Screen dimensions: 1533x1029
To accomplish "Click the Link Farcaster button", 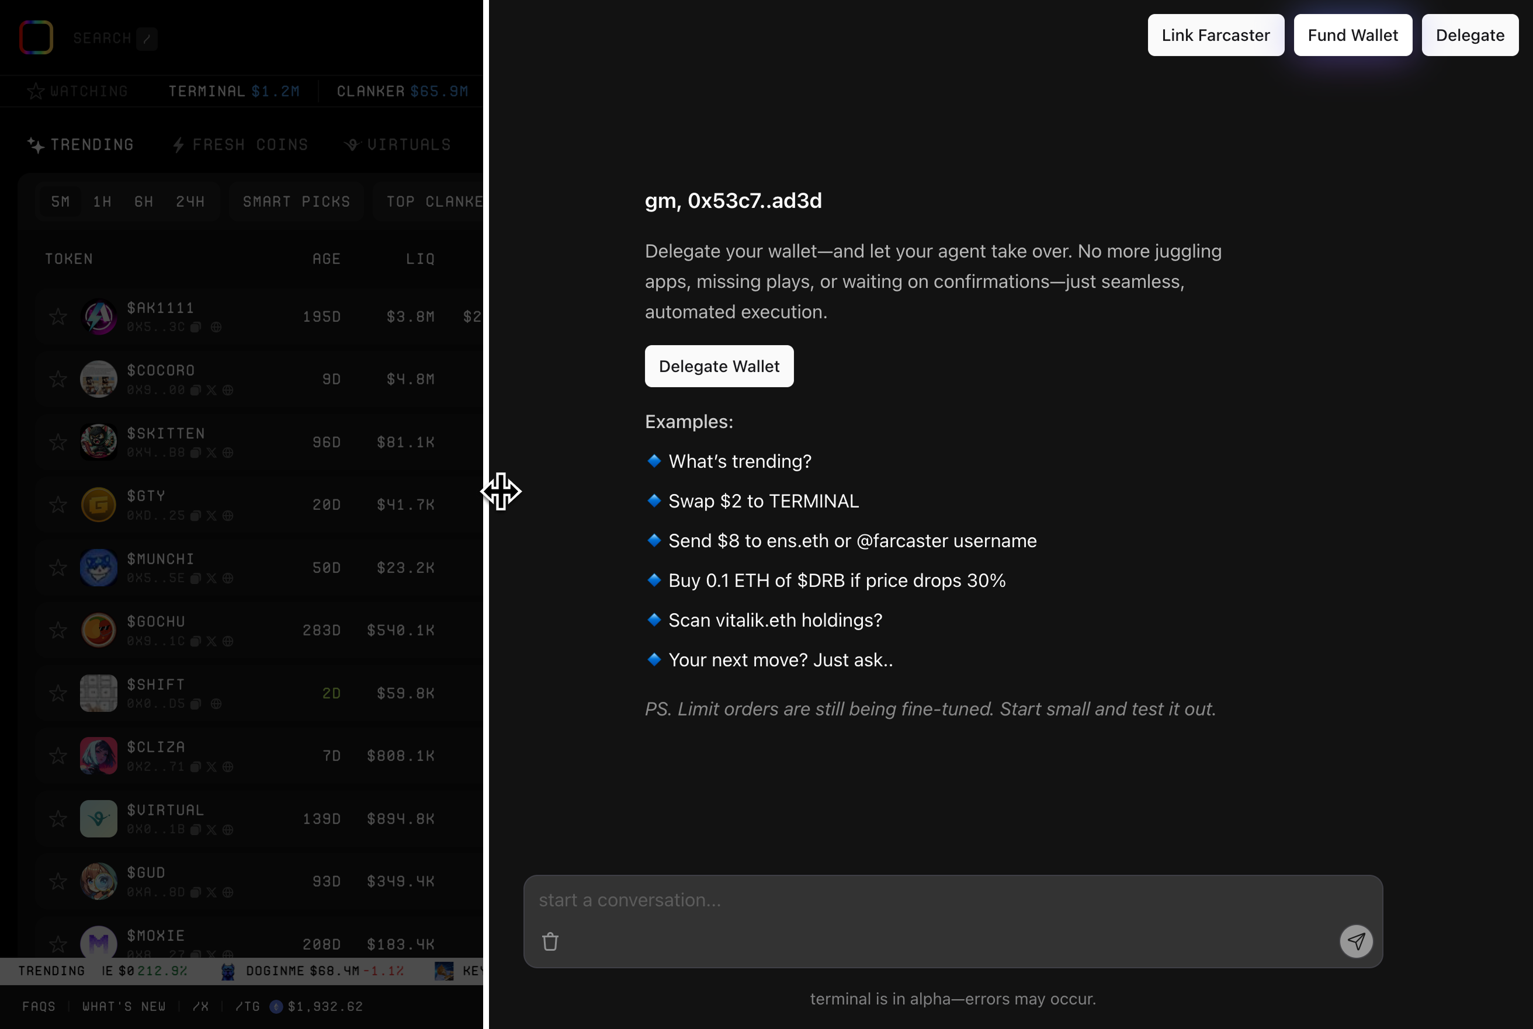I will point(1215,35).
